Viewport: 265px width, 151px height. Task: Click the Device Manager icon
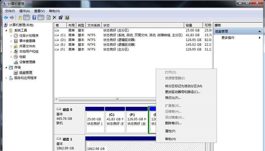16,62
